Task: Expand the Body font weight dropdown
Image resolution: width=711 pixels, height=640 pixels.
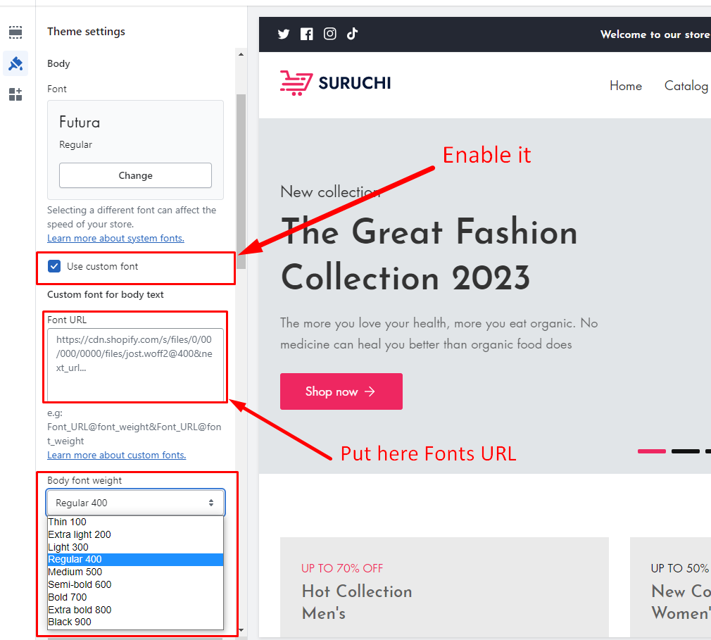Action: [x=135, y=503]
